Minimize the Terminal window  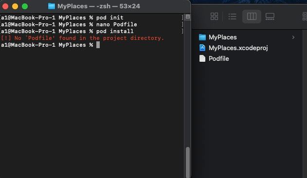coord(15,6)
